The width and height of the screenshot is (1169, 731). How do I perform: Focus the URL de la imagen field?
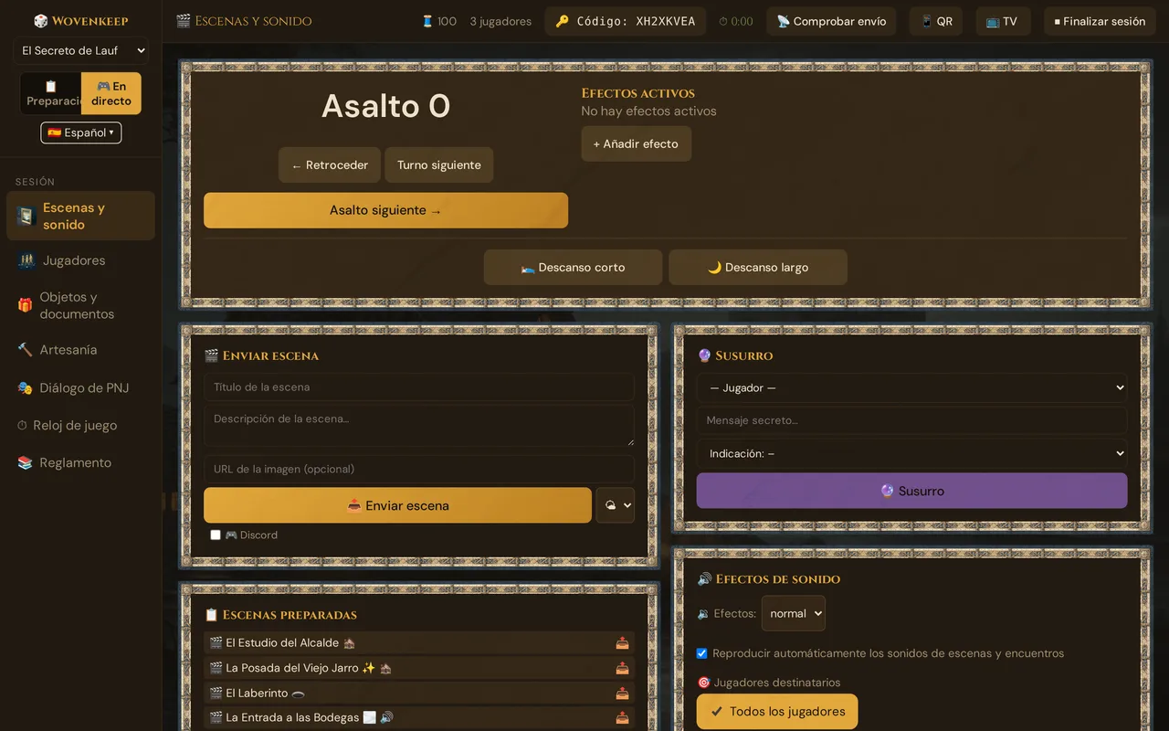pyautogui.click(x=418, y=469)
